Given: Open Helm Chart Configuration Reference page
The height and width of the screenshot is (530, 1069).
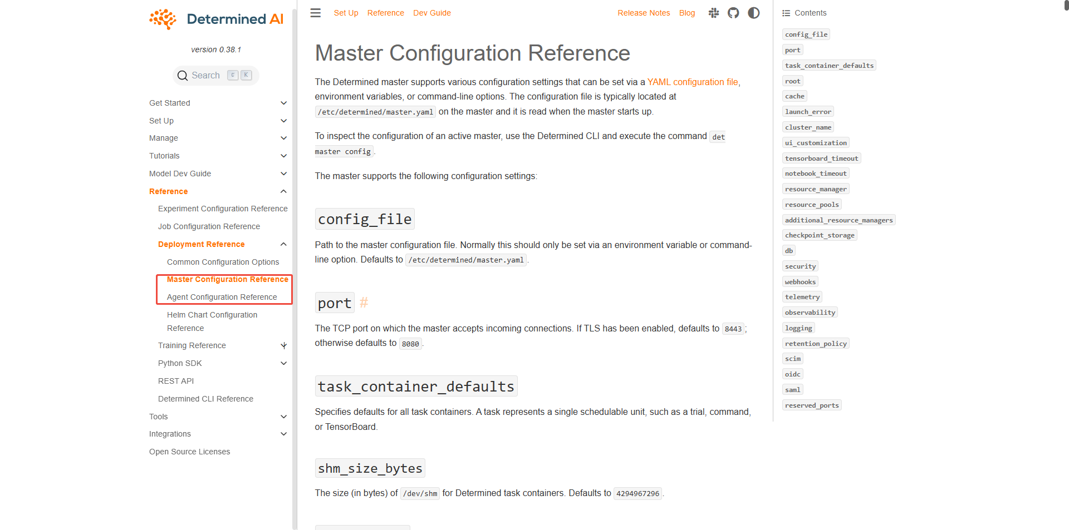Looking at the screenshot, I should click(212, 321).
